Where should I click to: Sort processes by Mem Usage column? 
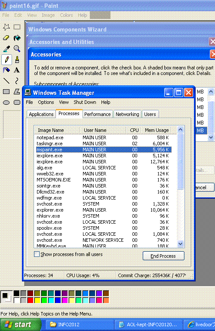[157, 130]
